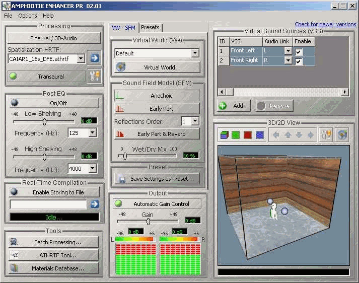The height and width of the screenshot is (283, 359).
Task: Switch to blue 2D plane view
Action: (259, 135)
